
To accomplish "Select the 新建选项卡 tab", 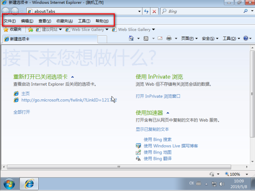I will [x=50, y=39].
